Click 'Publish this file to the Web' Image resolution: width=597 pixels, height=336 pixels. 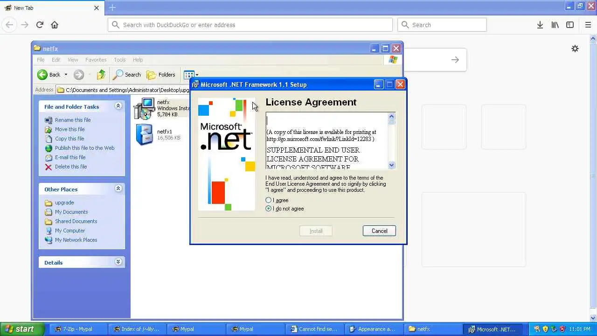(x=84, y=148)
